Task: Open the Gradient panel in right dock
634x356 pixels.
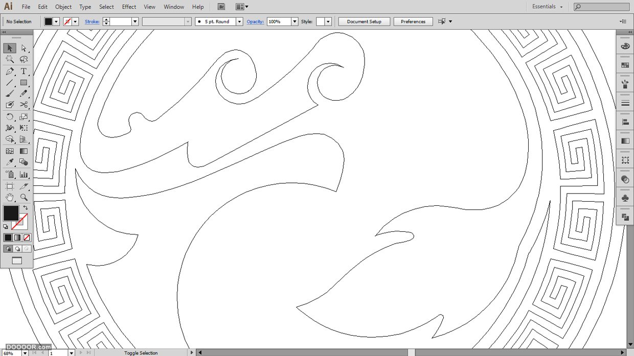Action: 625,141
